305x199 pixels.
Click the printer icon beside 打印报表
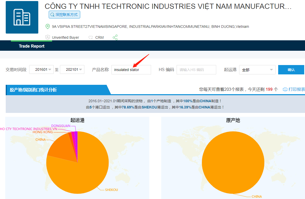click(285, 89)
